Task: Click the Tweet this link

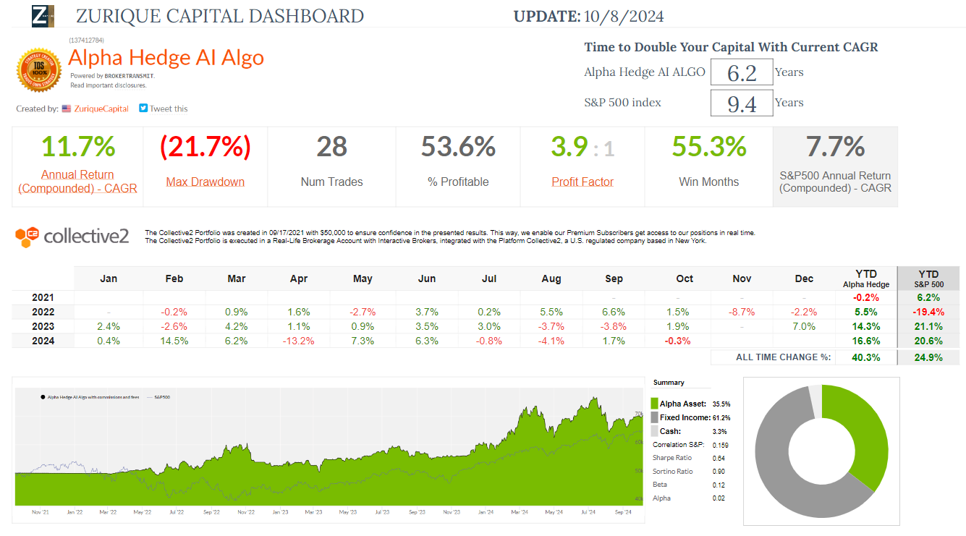Action: 169,109
